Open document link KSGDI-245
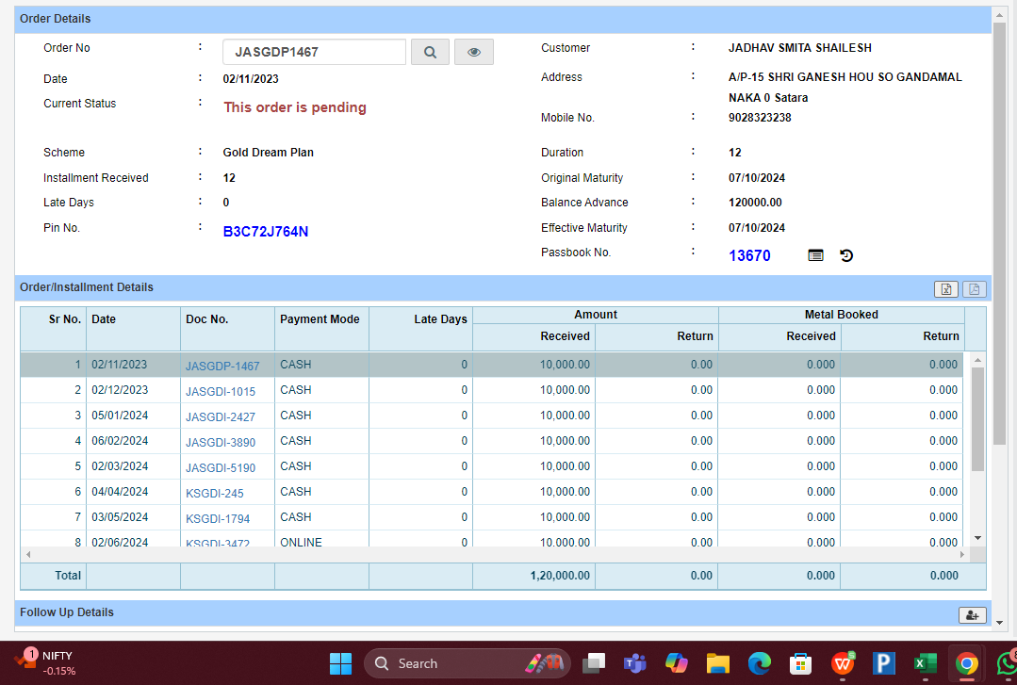This screenshot has width=1017, height=685. coord(215,493)
